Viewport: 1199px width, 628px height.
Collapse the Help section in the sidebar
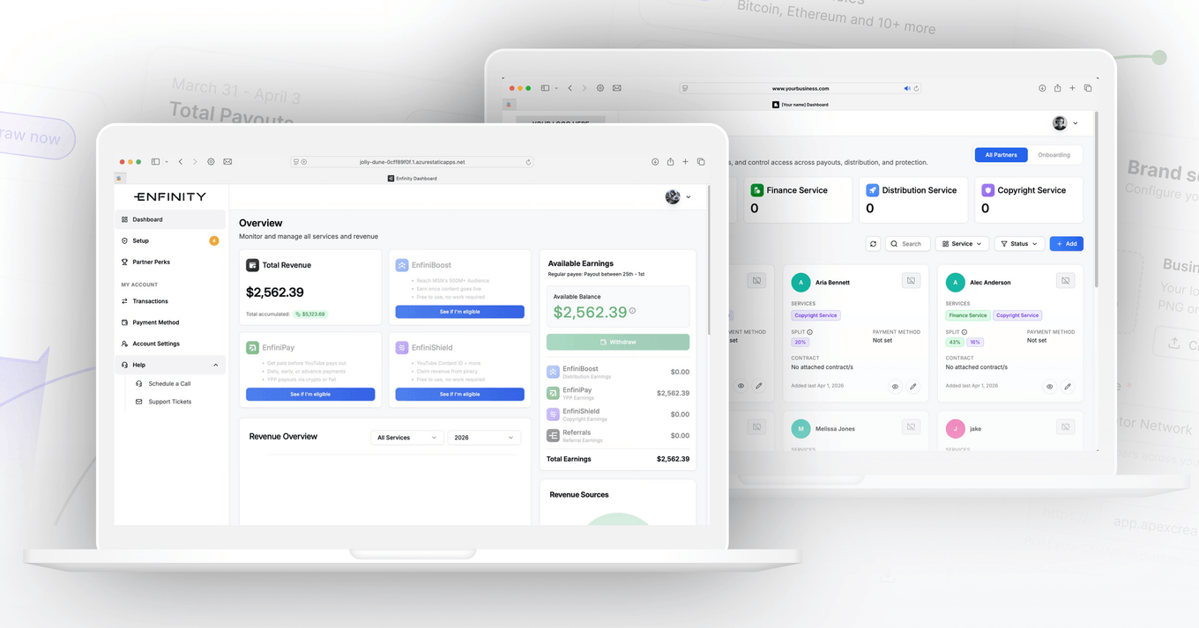215,365
